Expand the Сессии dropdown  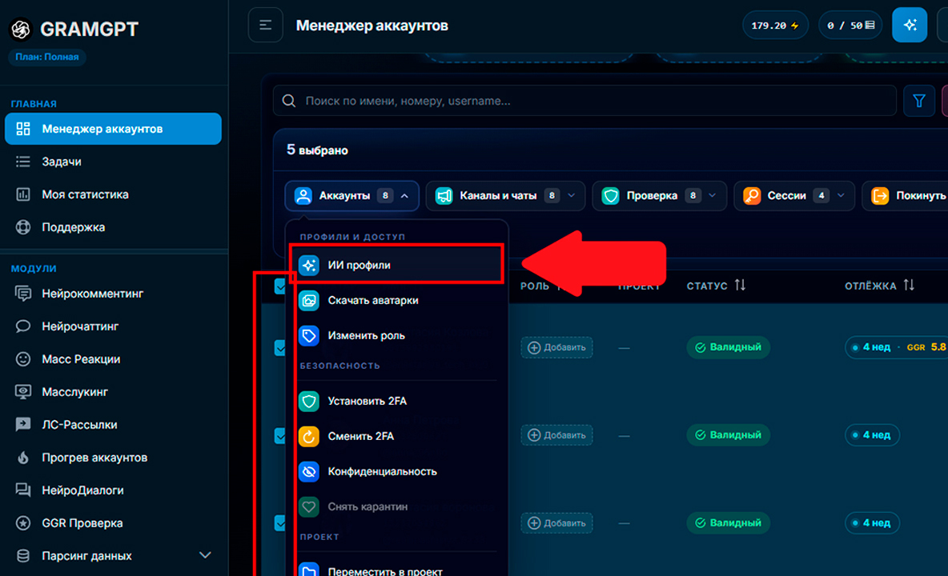[x=793, y=196]
